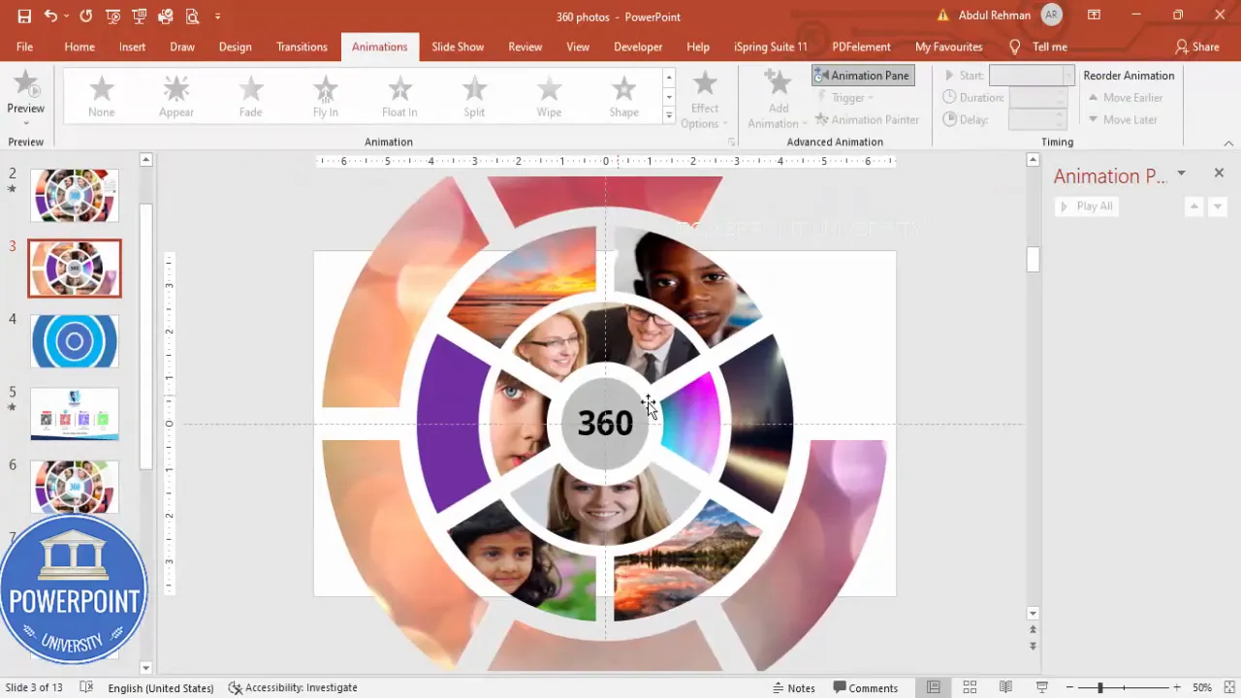Select the Wipe animation effect
The height and width of the screenshot is (698, 1241).
tap(549, 97)
